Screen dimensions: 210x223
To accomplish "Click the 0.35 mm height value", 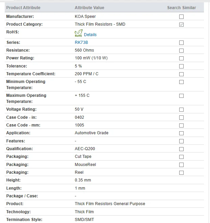I will (83, 180).
